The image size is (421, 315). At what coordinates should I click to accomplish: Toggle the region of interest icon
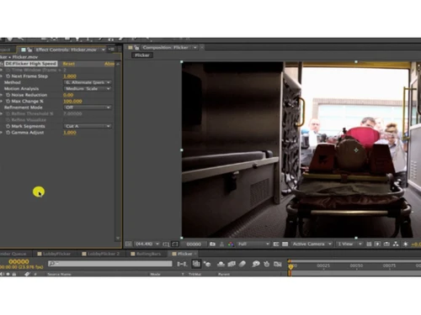(x=276, y=244)
